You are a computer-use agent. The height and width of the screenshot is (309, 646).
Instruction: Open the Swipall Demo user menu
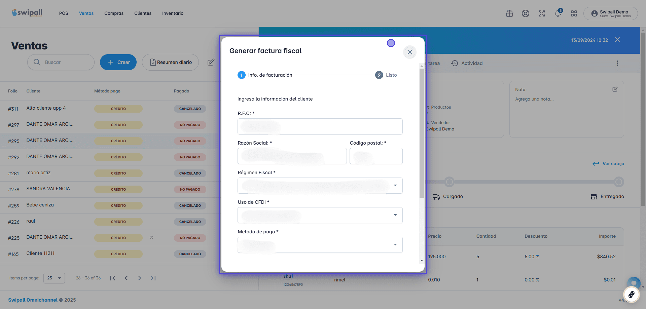click(x=611, y=13)
